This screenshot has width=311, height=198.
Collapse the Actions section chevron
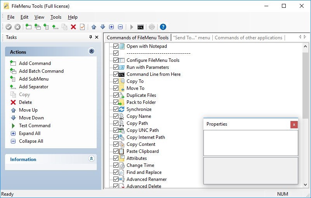(91, 51)
